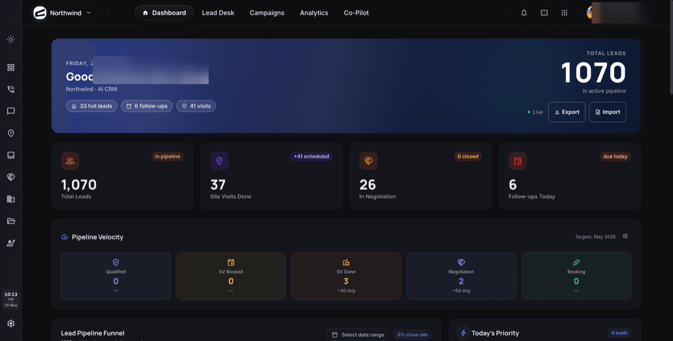Image resolution: width=673 pixels, height=341 pixels.
Task: Click the Follow-ups Today calendar icon
Action: pos(518,161)
